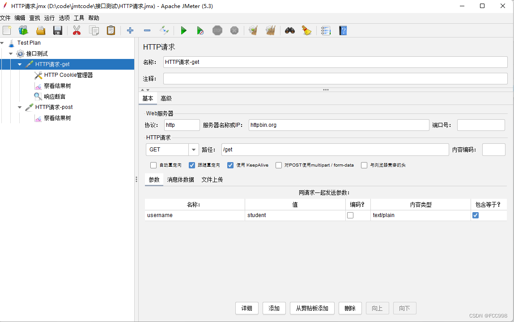Click the 协议 field containing http
Image resolution: width=514 pixels, height=322 pixels.
point(182,125)
